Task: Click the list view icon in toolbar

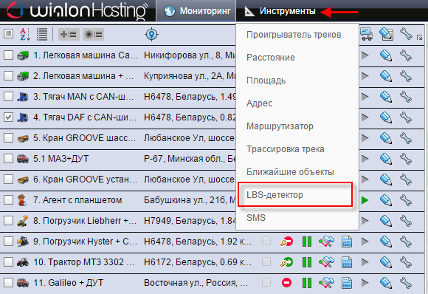Action: click(x=42, y=35)
